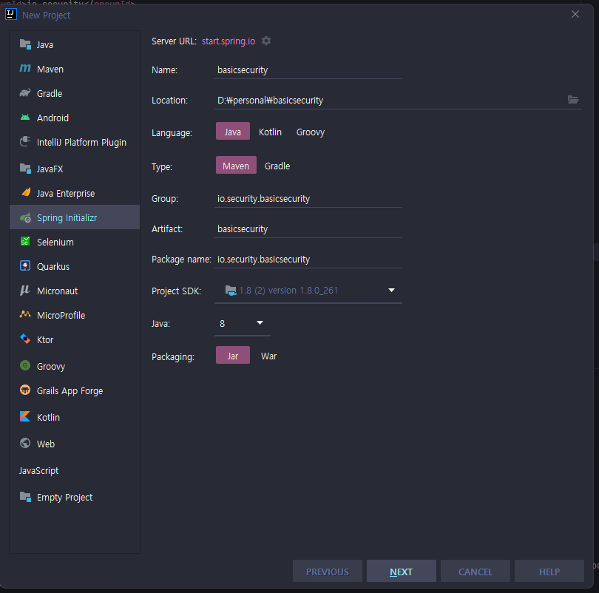
Task: Open server URL settings gear
Action: tap(266, 41)
